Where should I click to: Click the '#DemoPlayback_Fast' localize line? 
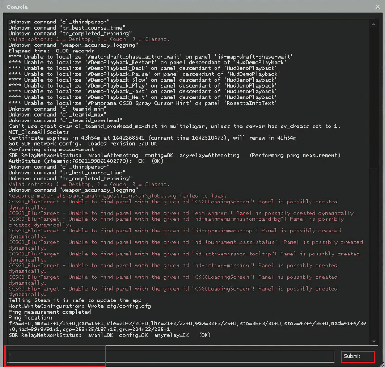(x=143, y=91)
